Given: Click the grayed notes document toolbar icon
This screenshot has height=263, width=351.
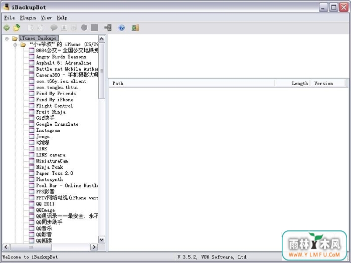Looking at the screenshot, I should point(74,28).
